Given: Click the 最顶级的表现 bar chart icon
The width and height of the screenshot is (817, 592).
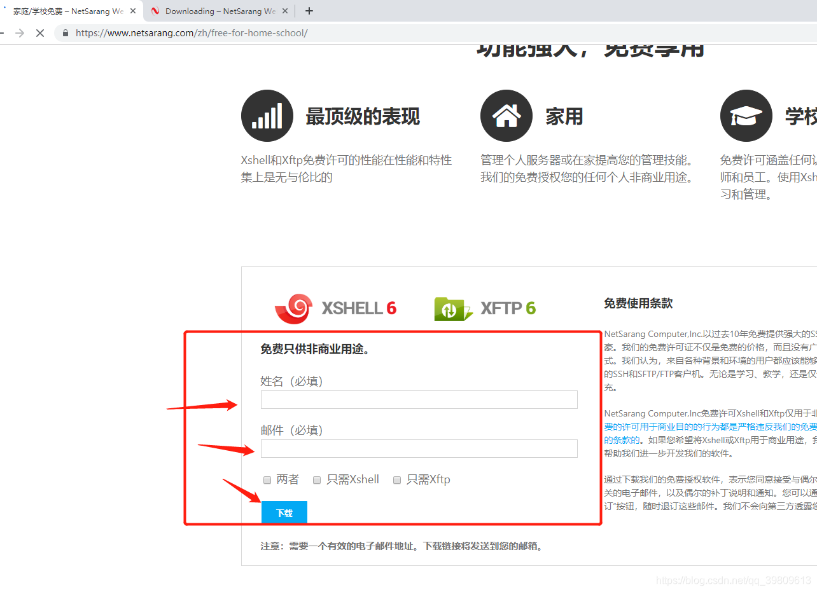Looking at the screenshot, I should pyautogui.click(x=267, y=116).
